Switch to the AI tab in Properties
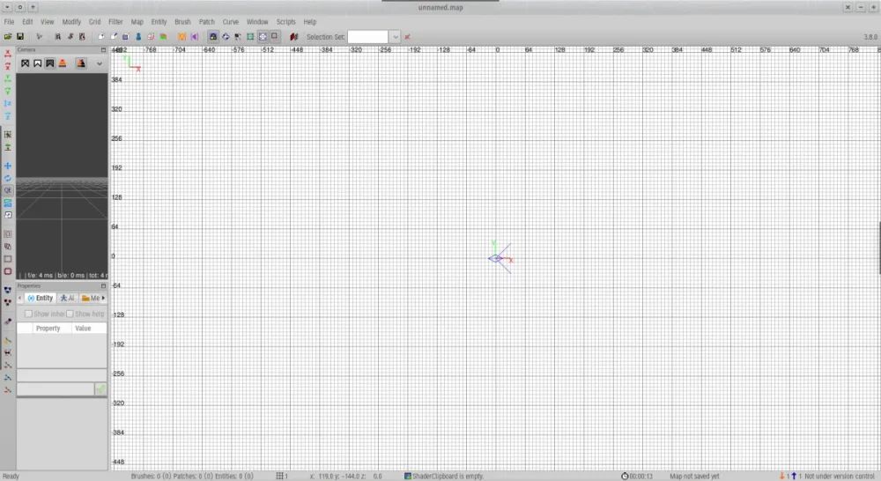Viewport: 881px width, 481px height. click(68, 299)
